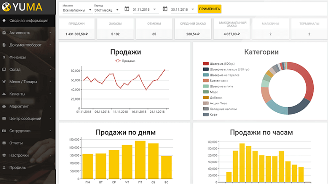Toggle the Продажи series legend marker

coord(118,61)
